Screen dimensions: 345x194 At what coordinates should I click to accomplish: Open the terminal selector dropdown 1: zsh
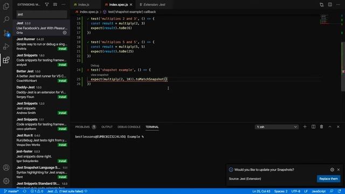[x=277, y=127]
